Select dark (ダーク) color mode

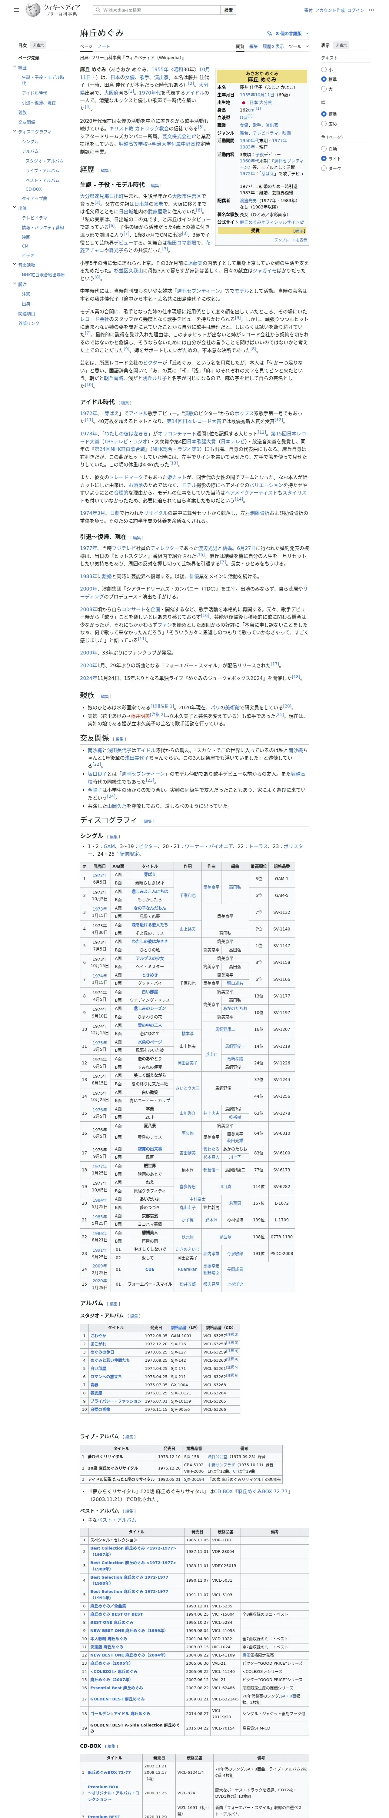point(324,169)
